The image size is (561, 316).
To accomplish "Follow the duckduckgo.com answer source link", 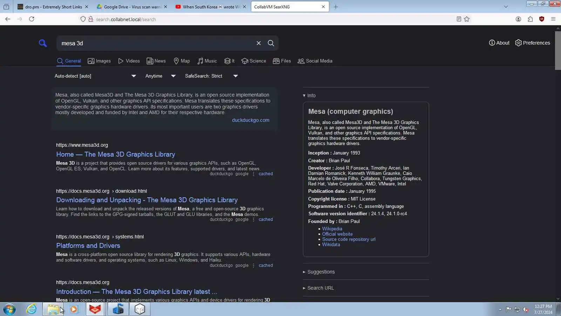I will pos(251,120).
